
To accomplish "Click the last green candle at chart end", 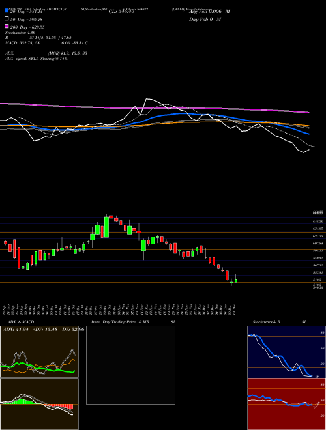I will tap(236, 281).
